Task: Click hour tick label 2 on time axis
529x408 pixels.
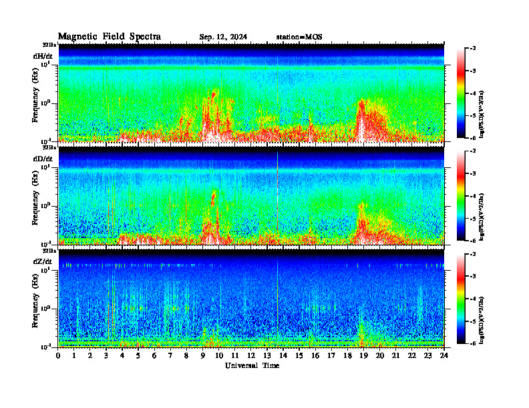Action: point(90,356)
